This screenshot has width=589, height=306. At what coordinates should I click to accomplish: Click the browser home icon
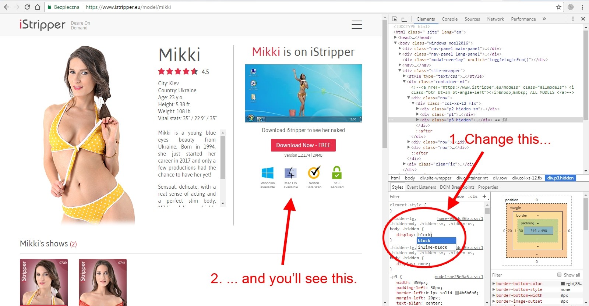(x=37, y=7)
